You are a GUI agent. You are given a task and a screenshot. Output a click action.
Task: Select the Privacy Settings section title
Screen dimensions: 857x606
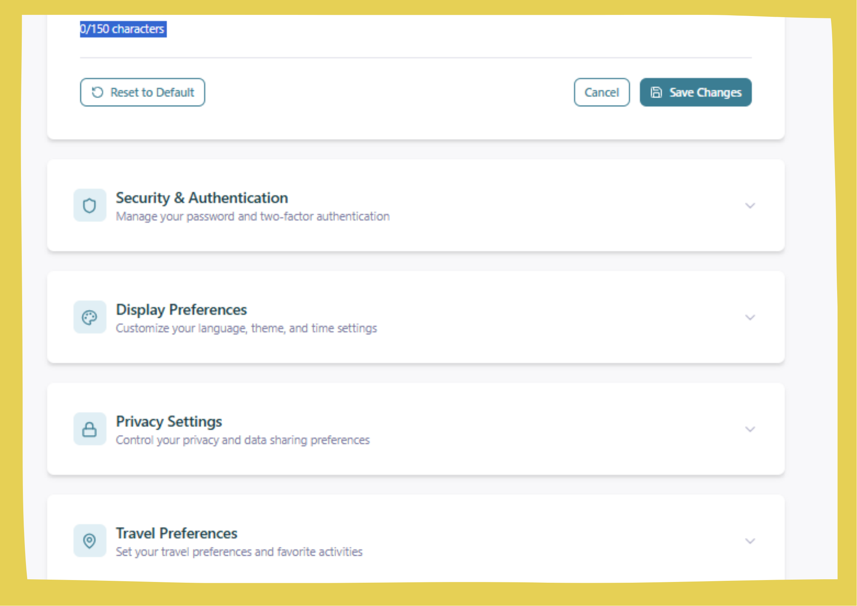pyautogui.click(x=169, y=422)
